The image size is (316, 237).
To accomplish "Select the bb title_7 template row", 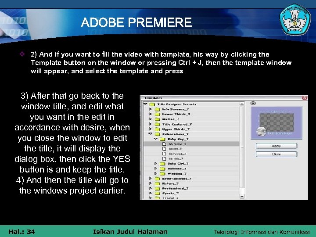I will tap(191, 158).
